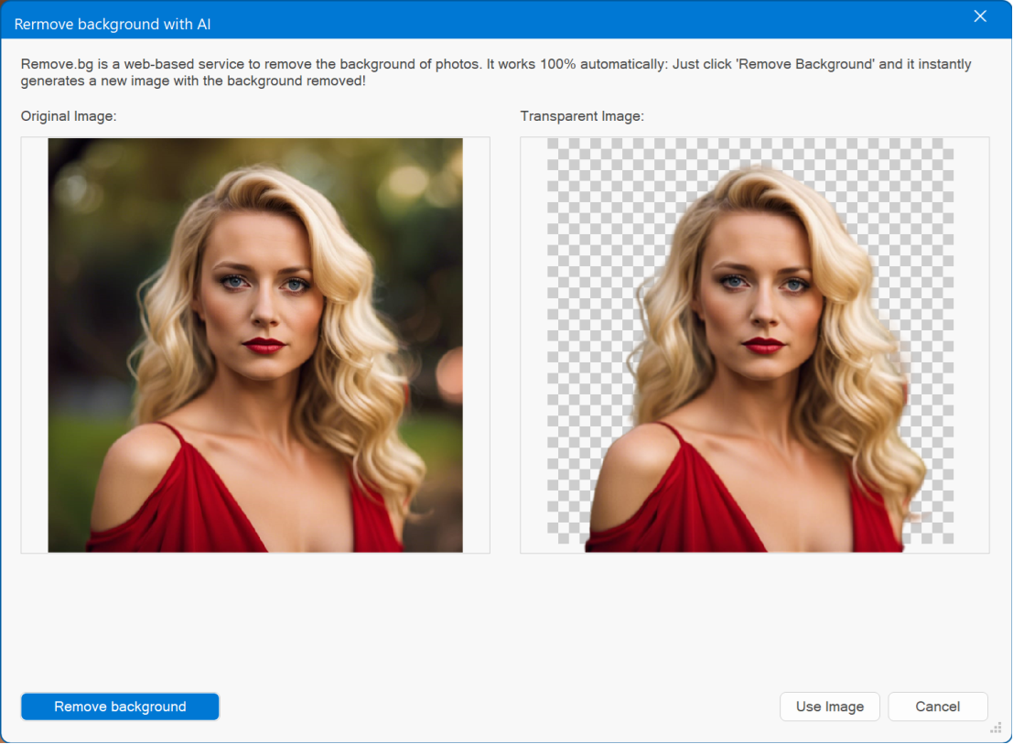The height and width of the screenshot is (744, 1013).
Task: Click the 'Rermove background with AI' title
Action: click(x=113, y=24)
